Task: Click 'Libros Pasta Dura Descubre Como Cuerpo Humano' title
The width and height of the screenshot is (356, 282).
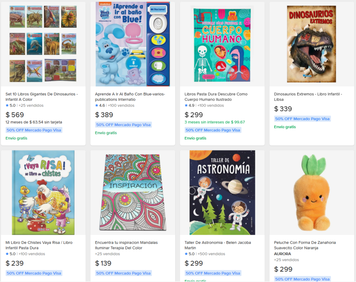Action: [216, 97]
